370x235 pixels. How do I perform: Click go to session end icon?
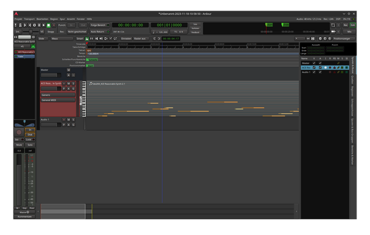coord(30,25)
